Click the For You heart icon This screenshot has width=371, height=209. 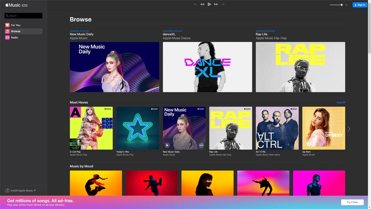tap(7, 25)
